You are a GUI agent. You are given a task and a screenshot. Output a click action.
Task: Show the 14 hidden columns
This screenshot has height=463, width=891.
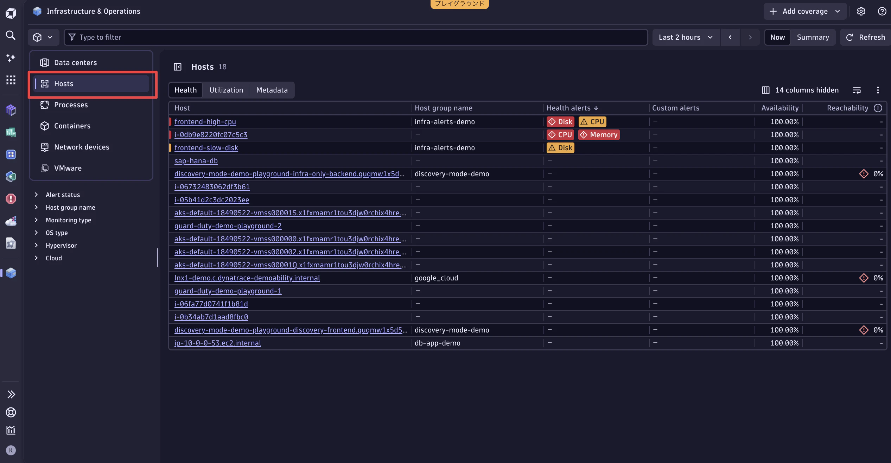(x=800, y=90)
